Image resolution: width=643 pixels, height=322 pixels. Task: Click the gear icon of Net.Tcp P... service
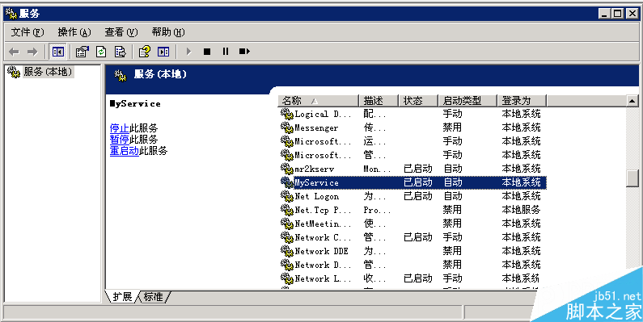(286, 210)
